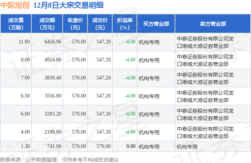Click the 折溢率(%) column header
Viewport: 251px width, 163px height.
[x=125, y=24]
